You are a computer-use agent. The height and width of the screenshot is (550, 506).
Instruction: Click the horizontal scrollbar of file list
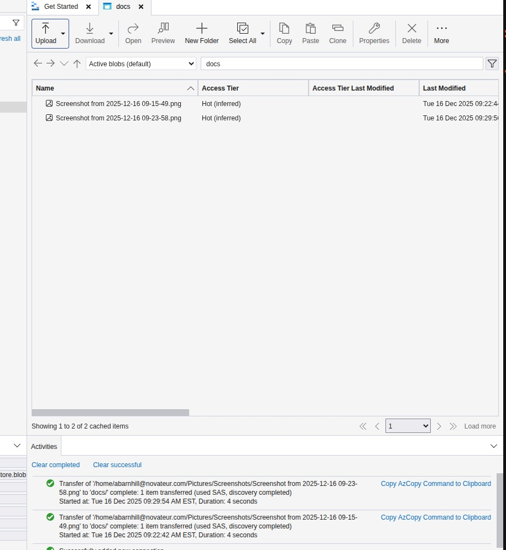pyautogui.click(x=111, y=412)
